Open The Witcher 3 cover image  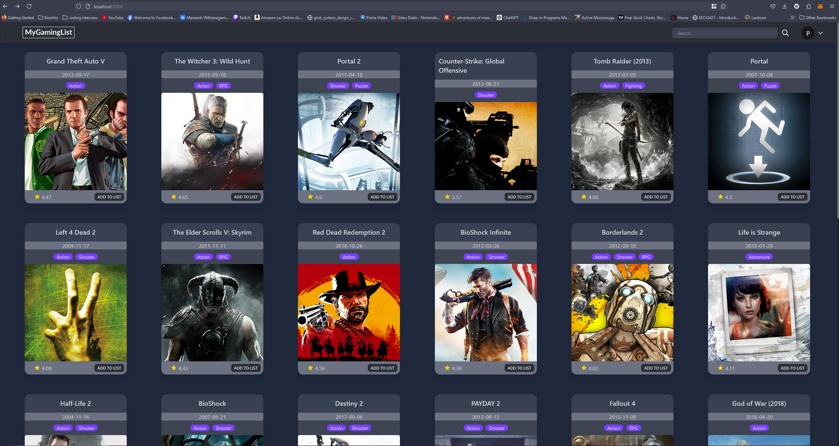212,141
